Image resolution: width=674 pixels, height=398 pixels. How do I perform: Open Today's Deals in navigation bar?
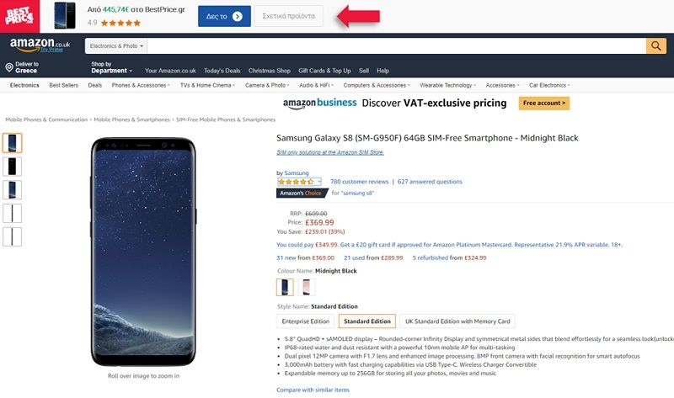click(x=222, y=71)
